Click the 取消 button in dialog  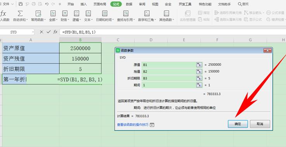(x=260, y=124)
